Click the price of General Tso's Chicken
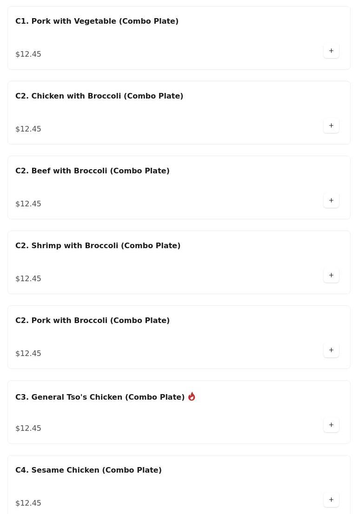This screenshot has height=514, width=358. 28,428
